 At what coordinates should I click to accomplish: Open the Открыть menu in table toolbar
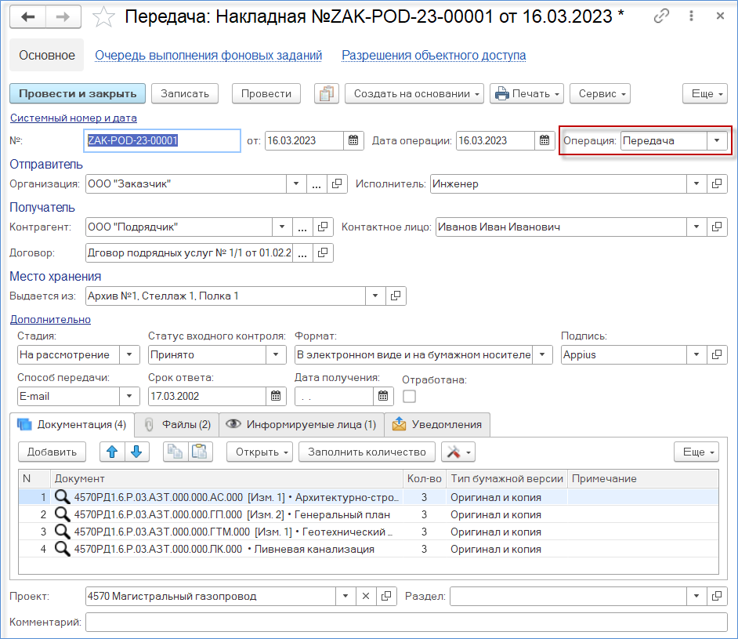[x=260, y=452]
